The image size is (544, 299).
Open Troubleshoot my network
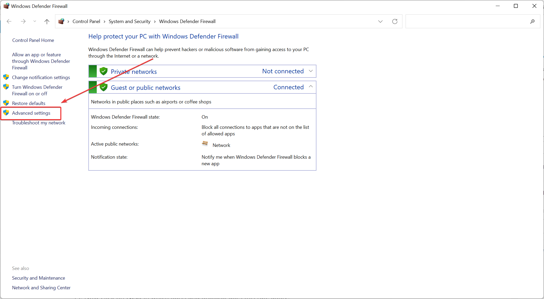click(39, 123)
